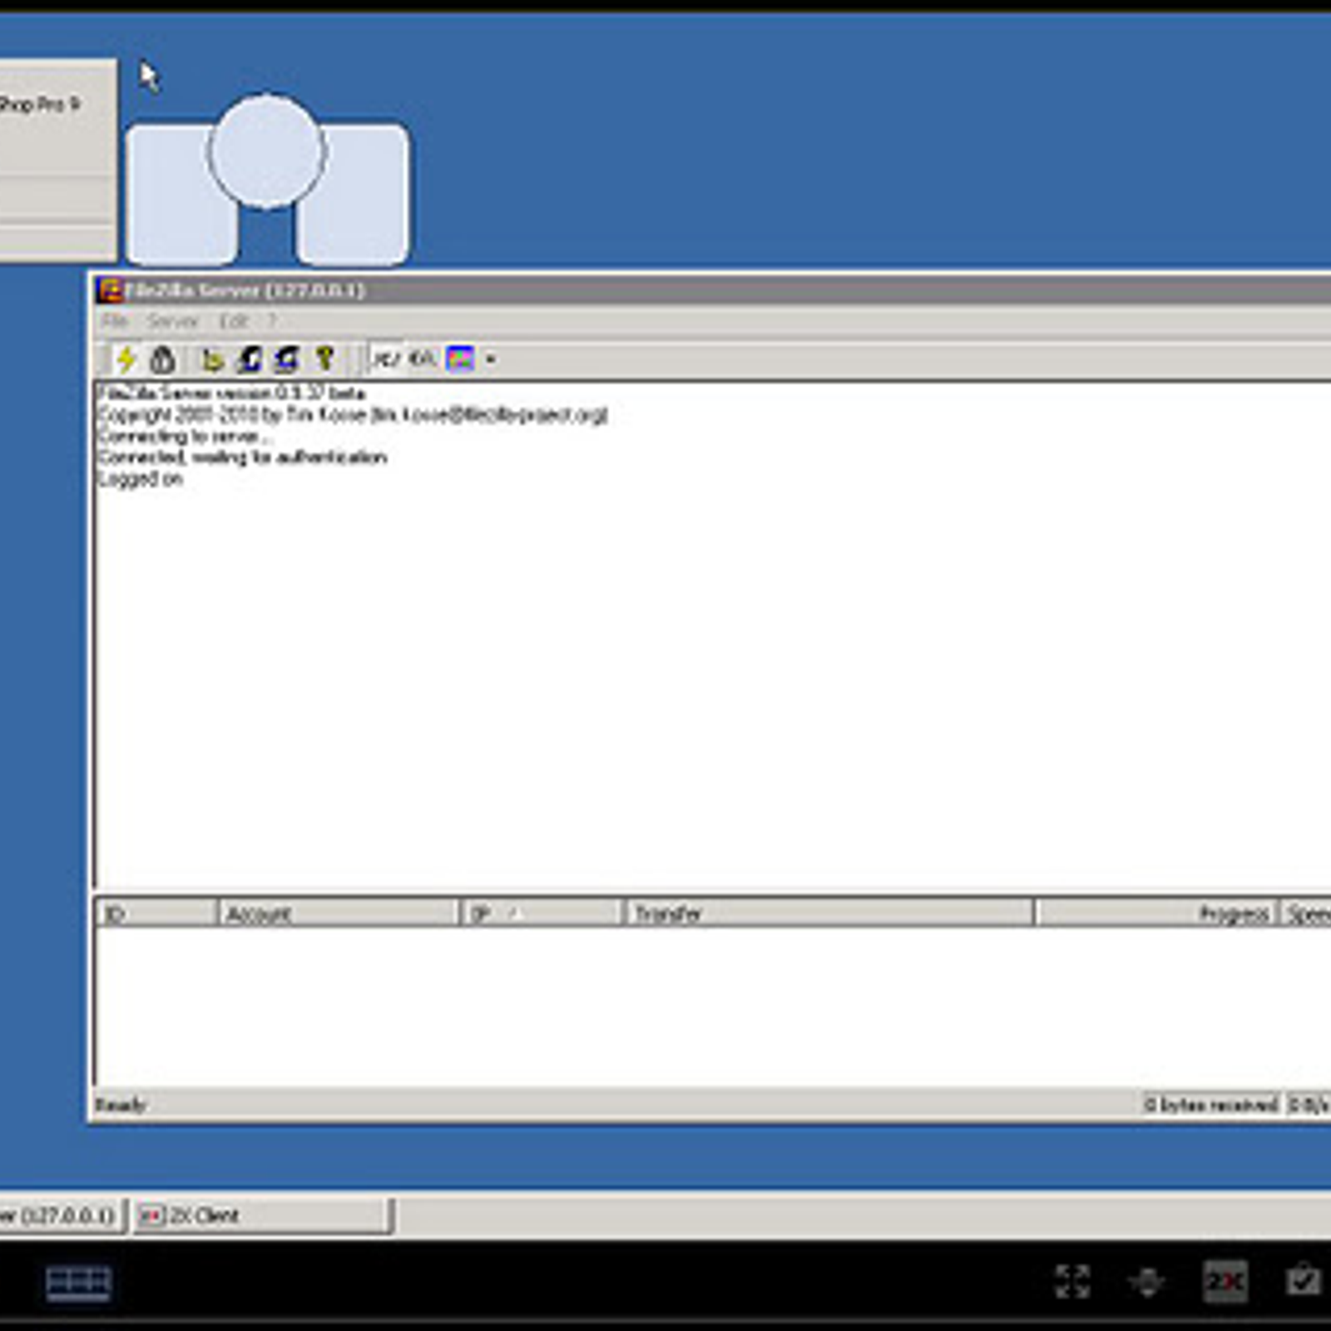This screenshot has height=1331, width=1331.
Task: Open the Server menu
Action: (173, 321)
